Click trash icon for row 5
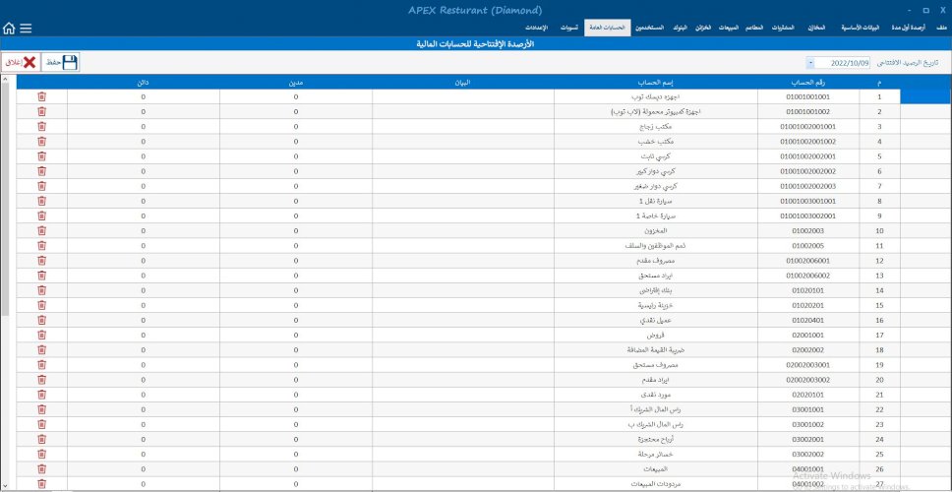952x492 pixels. [41, 156]
